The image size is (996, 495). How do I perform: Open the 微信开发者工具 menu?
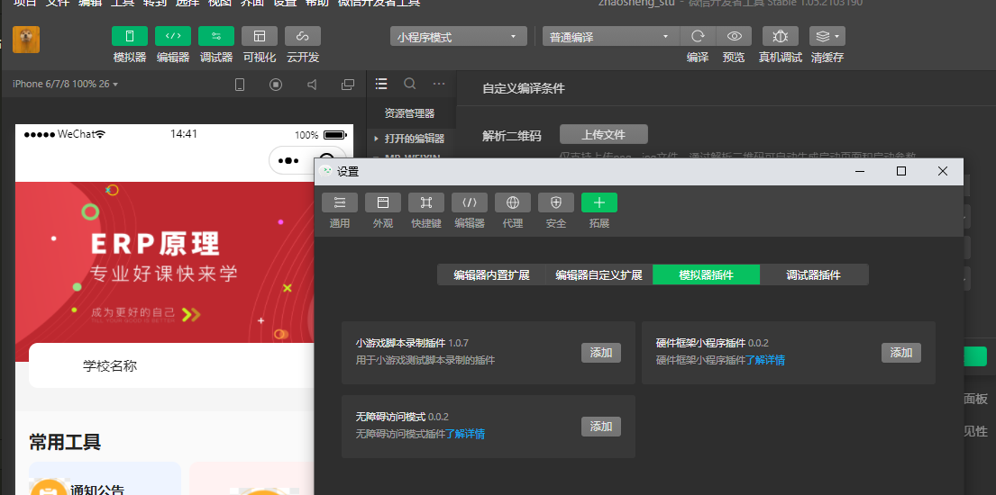(x=379, y=3)
